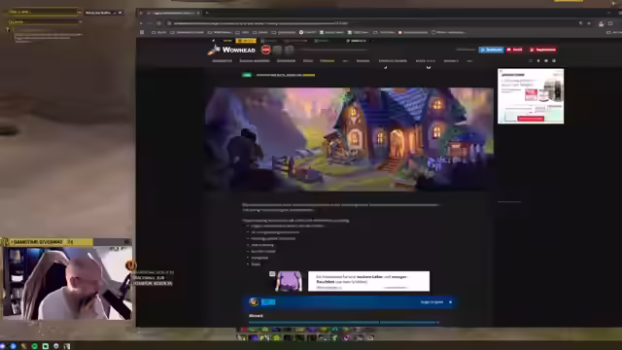Dismiss the blue notification bar with the X
This screenshot has height=350, width=622.
(x=450, y=302)
